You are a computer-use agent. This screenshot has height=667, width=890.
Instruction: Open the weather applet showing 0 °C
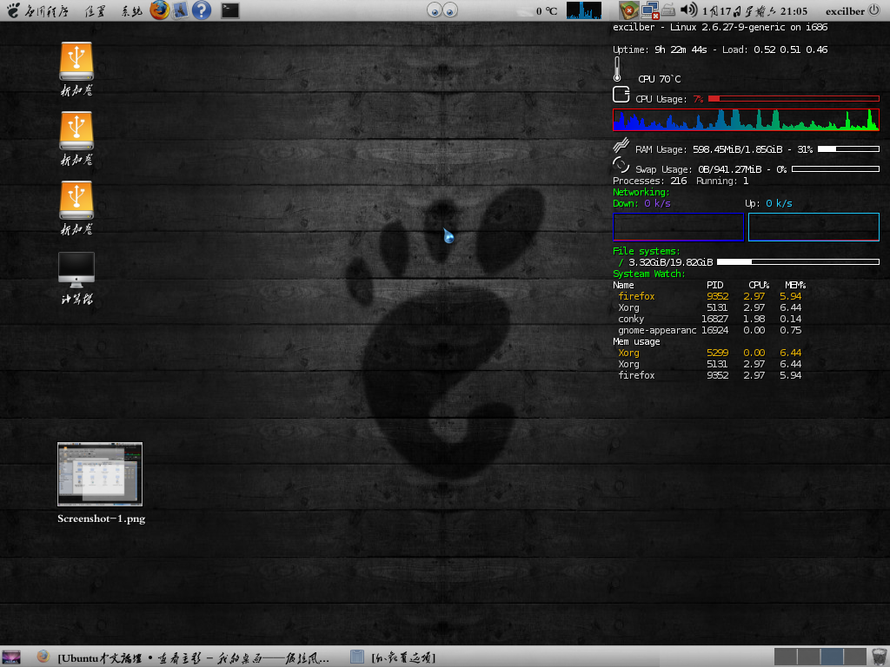539,10
